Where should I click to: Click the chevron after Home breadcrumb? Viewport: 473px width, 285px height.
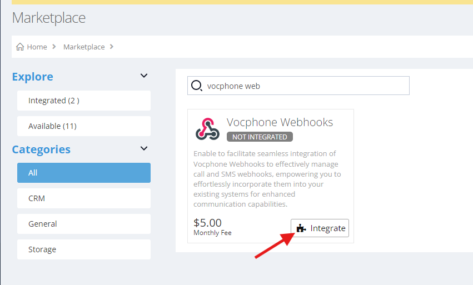point(54,47)
